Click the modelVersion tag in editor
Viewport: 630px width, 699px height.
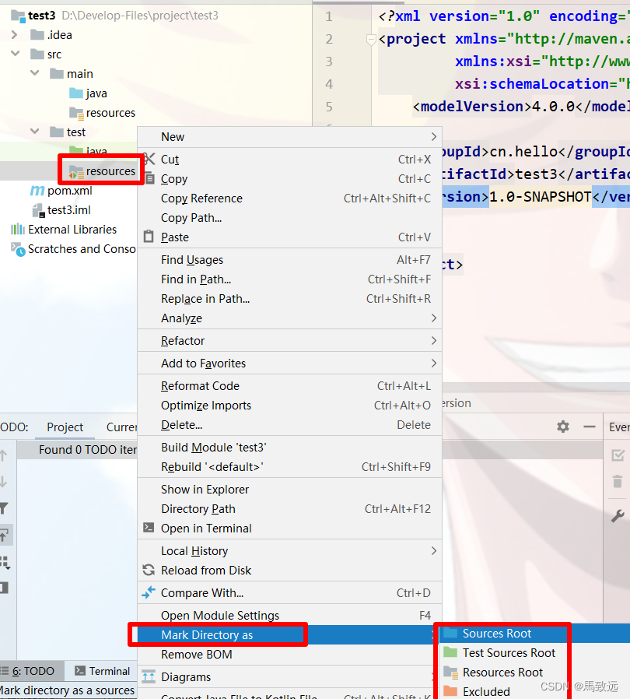(x=472, y=107)
